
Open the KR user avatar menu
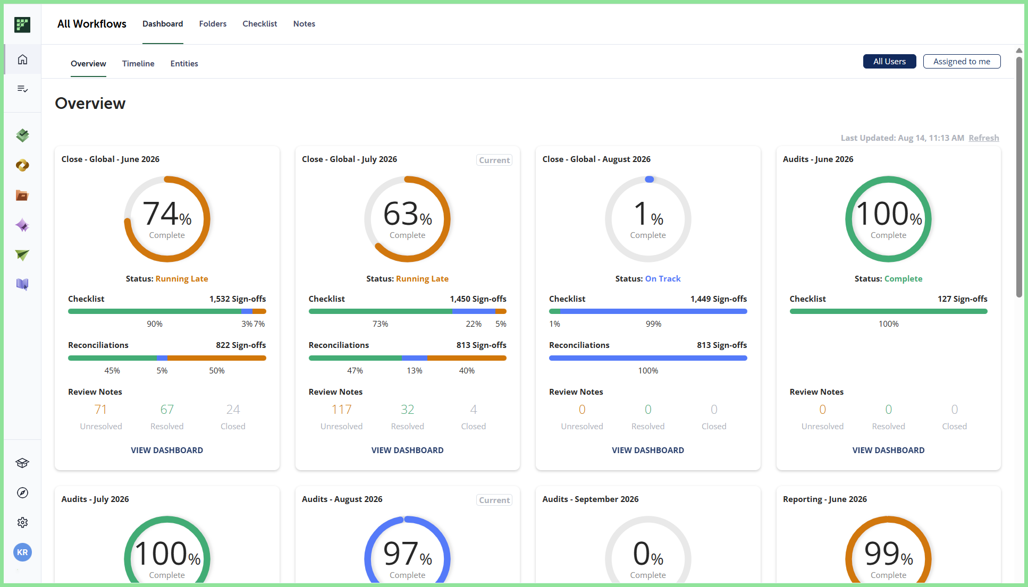coord(22,552)
